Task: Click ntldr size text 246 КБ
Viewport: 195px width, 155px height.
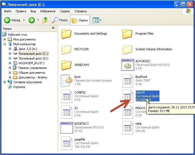Action: (140, 131)
